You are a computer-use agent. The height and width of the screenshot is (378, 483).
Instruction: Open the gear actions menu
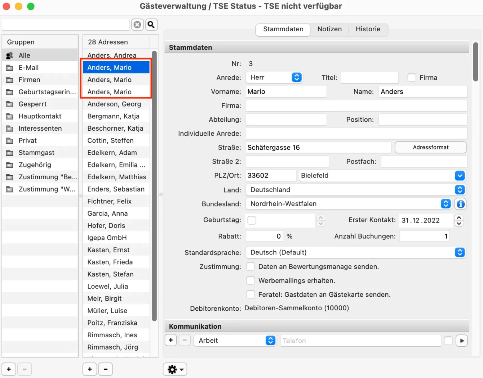click(175, 369)
